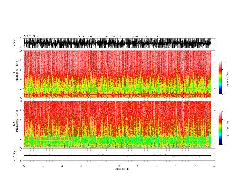Click the '-7' tick on ch.1 colorbar
Image resolution: width=241 pixels, height=186 pixels.
point(224,94)
